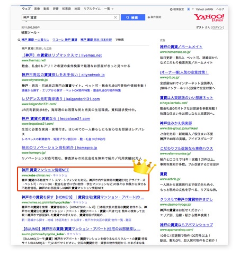Image resolution: width=240 pixels, height=258 pixels.
Task: Open the small blue square icon dropdown
Action: click(190, 9)
